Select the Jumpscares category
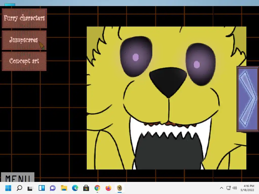The height and width of the screenshot is (194, 259). coord(24,40)
